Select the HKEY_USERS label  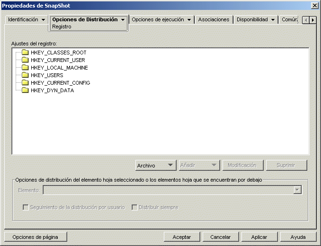pyautogui.click(x=47, y=75)
